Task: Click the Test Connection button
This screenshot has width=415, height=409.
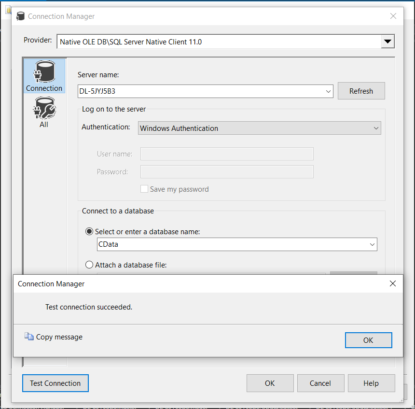Action: pyautogui.click(x=55, y=383)
